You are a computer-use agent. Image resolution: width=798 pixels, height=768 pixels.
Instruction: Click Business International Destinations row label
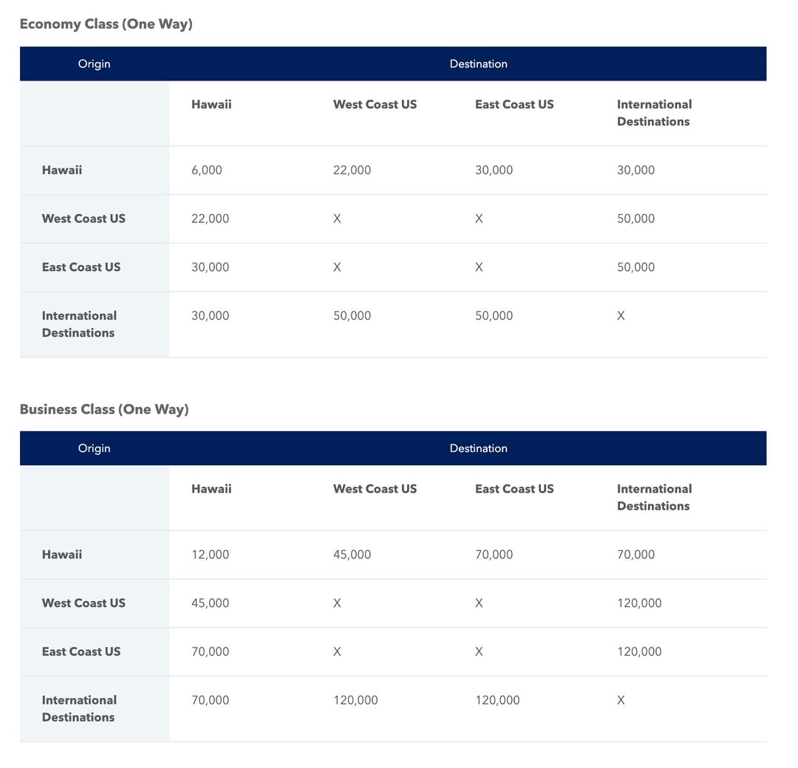point(79,709)
